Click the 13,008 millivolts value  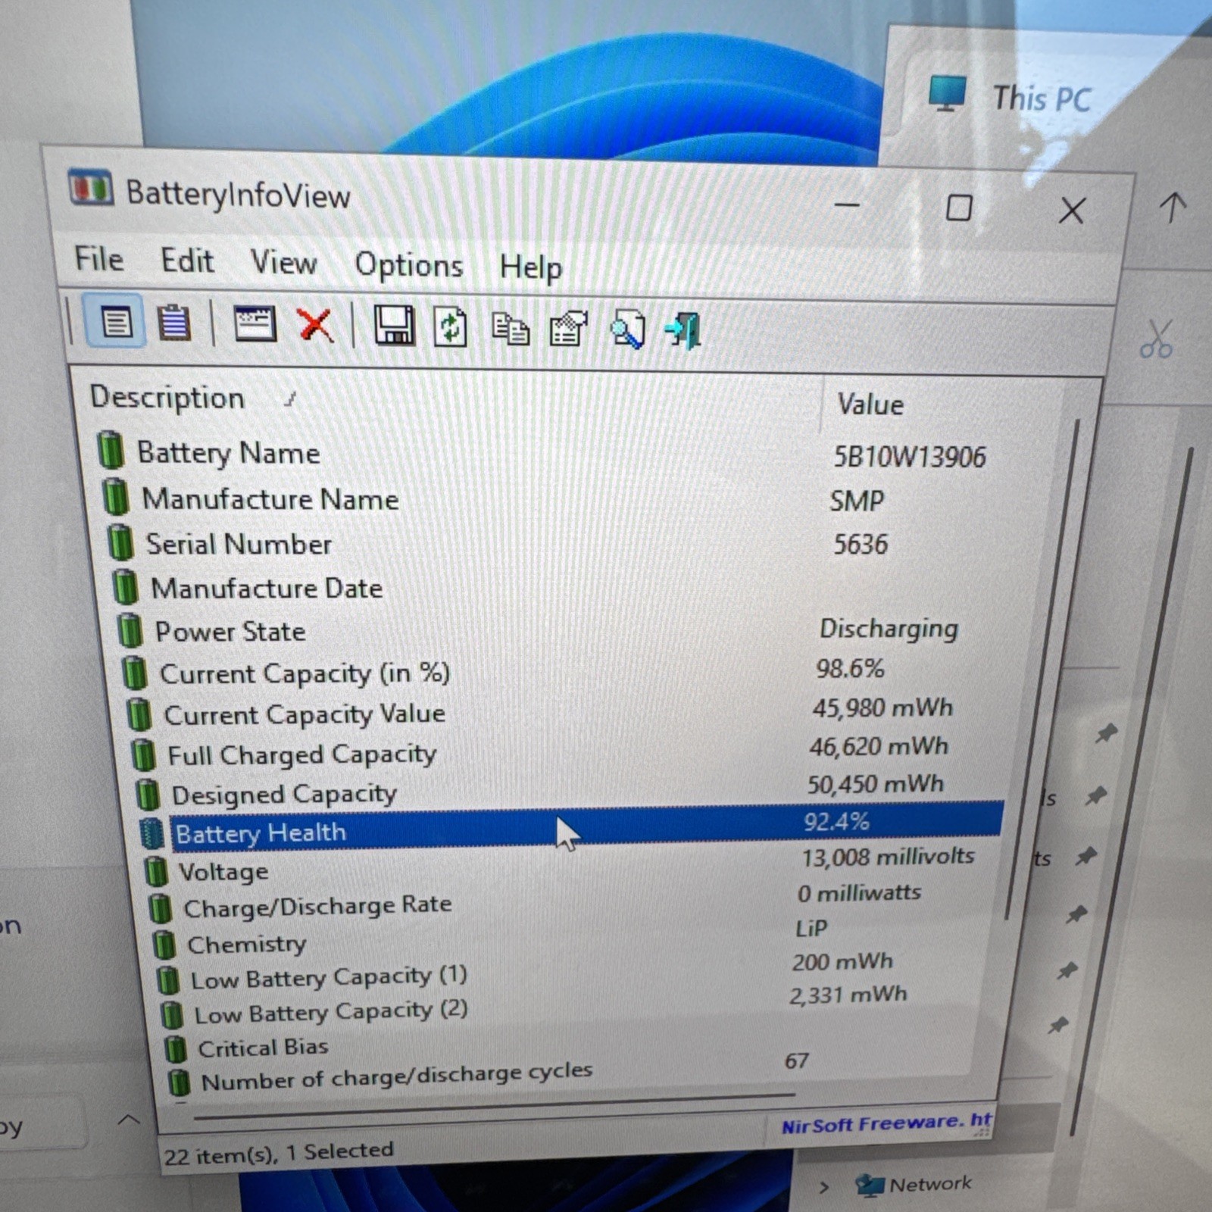(x=888, y=857)
